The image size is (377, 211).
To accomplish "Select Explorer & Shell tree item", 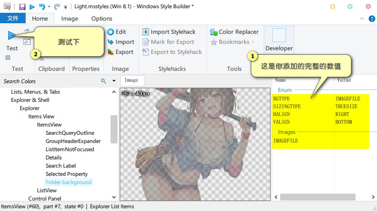I will [30, 100].
